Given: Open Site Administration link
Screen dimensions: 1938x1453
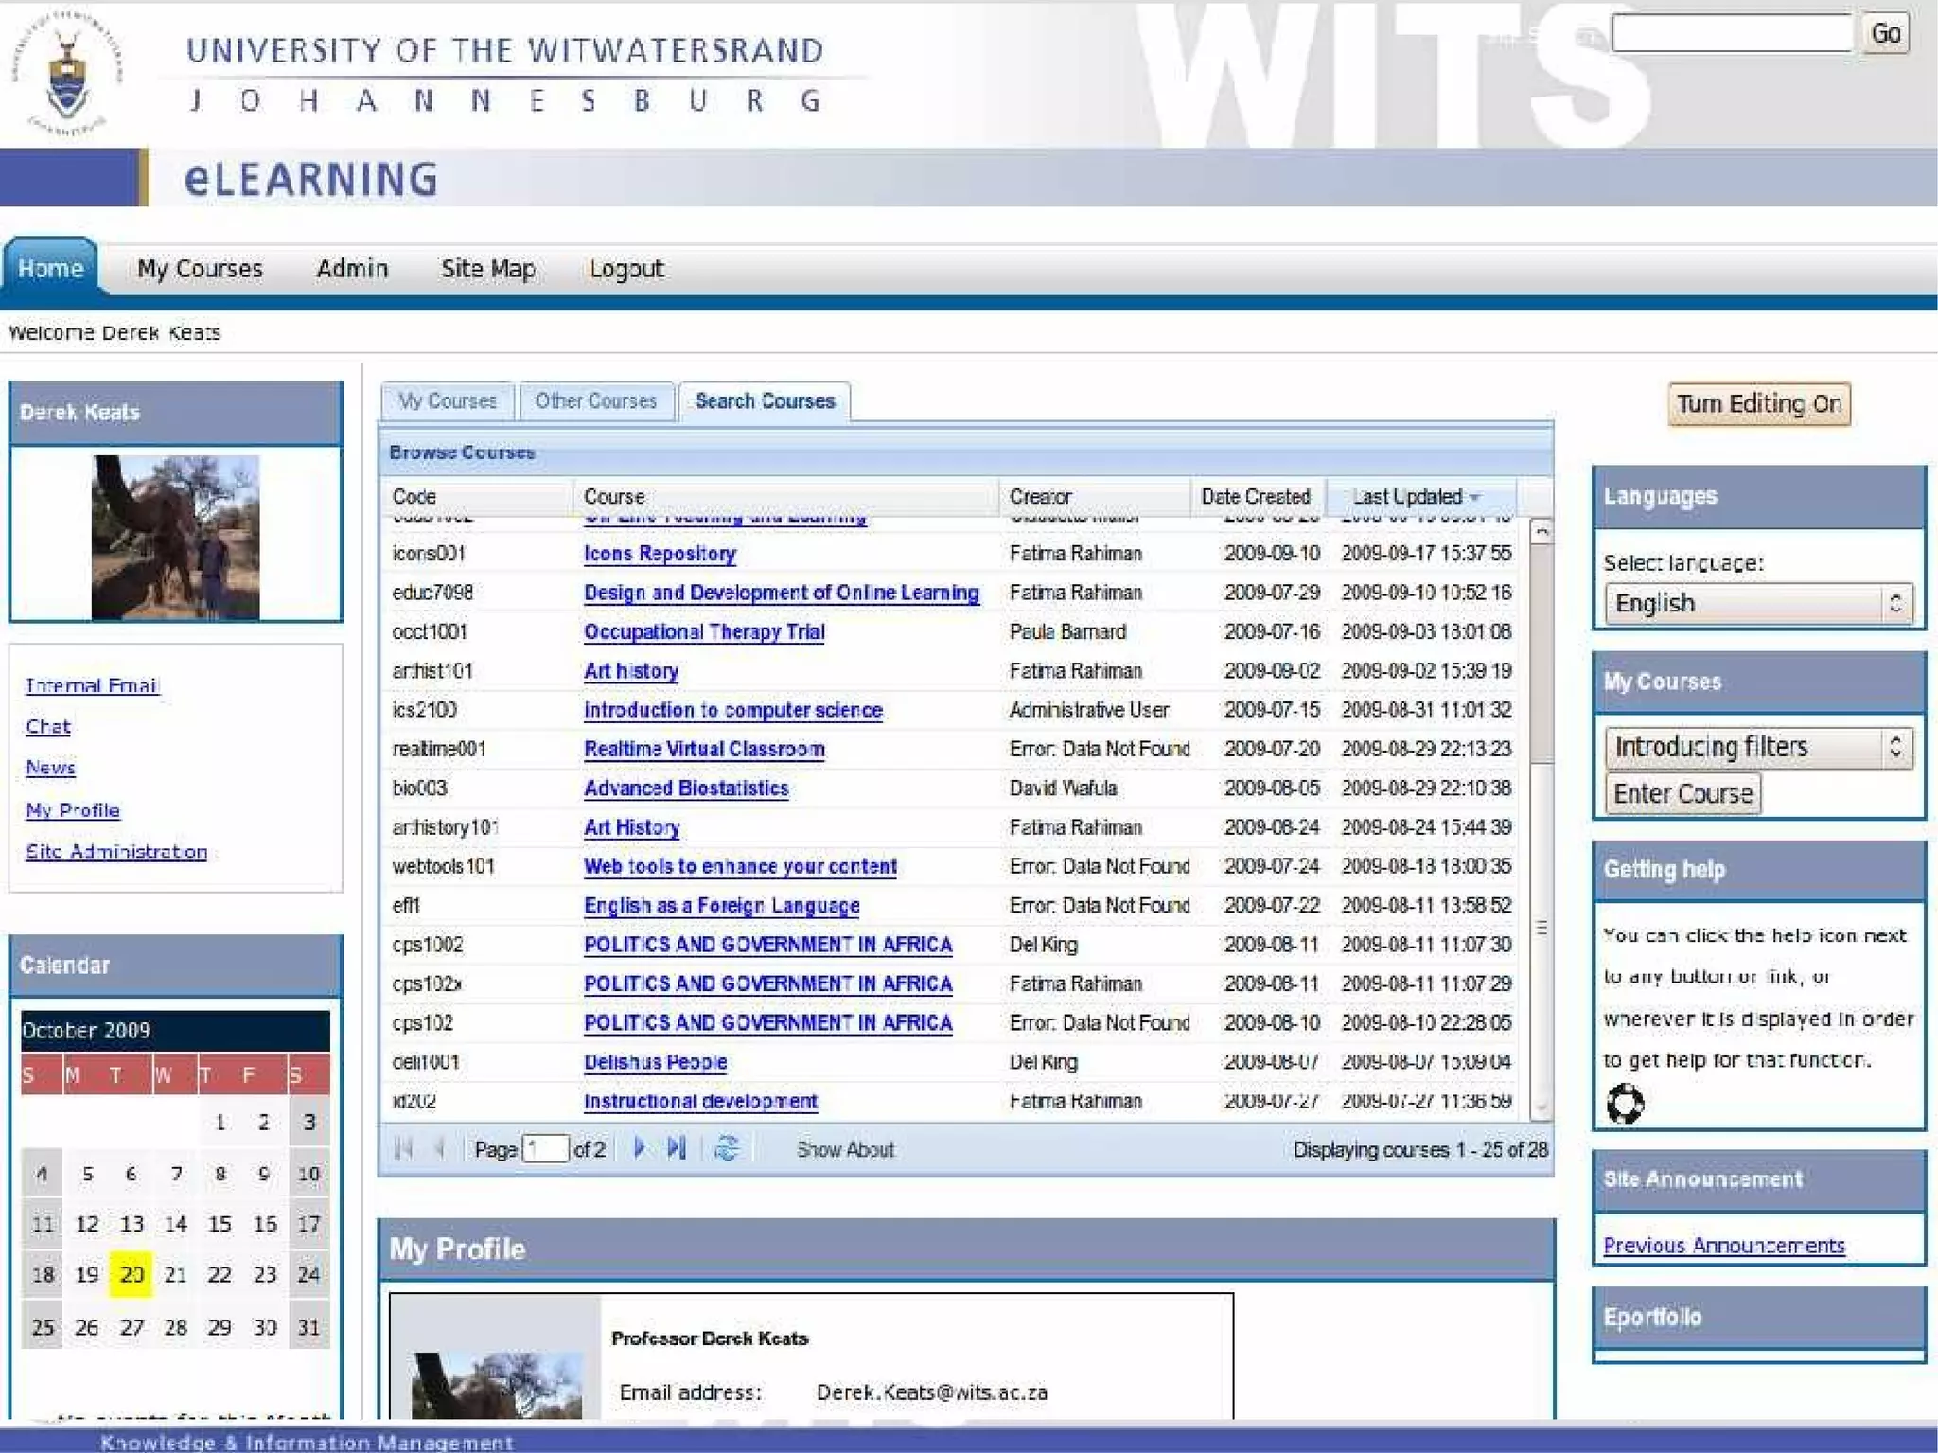Looking at the screenshot, I should pyautogui.click(x=116, y=851).
